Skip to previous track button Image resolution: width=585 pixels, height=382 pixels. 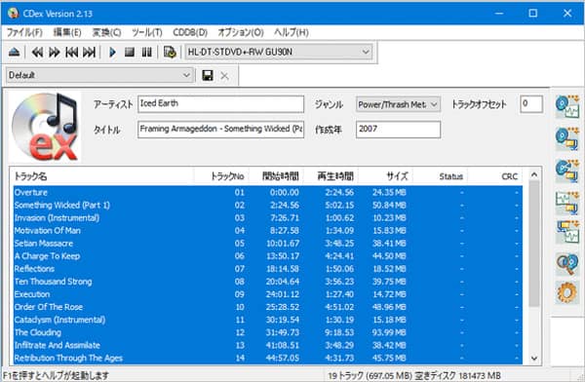click(x=71, y=52)
